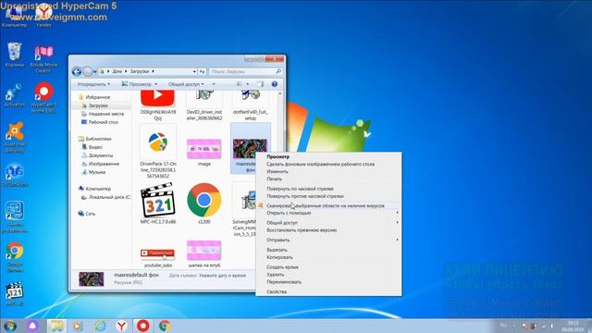Click the Windows Start button
The width and height of the screenshot is (592, 333).
tap(10, 326)
